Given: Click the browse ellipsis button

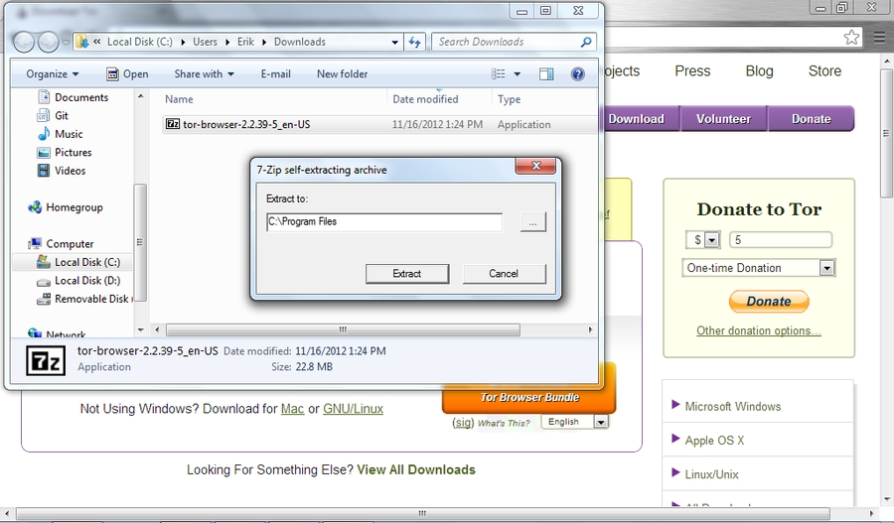Looking at the screenshot, I should pyautogui.click(x=532, y=223).
